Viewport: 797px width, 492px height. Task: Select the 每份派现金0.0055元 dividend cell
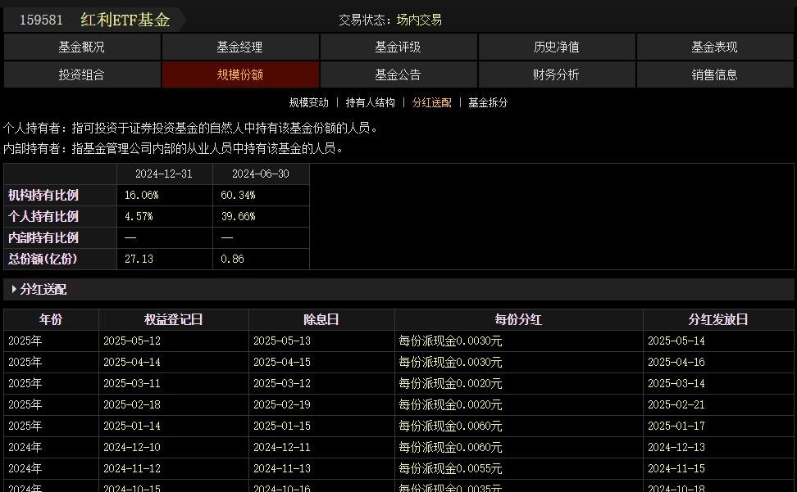450,468
